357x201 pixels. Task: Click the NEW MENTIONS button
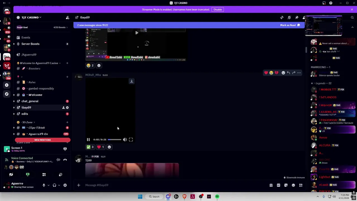[x=43, y=140]
